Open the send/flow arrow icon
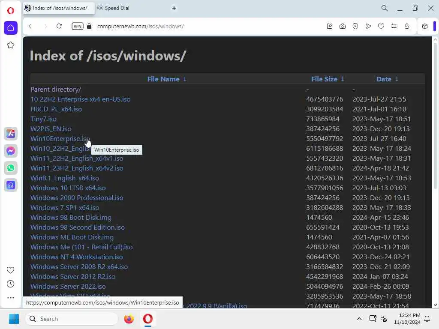The height and width of the screenshot is (329, 439). coord(368,26)
